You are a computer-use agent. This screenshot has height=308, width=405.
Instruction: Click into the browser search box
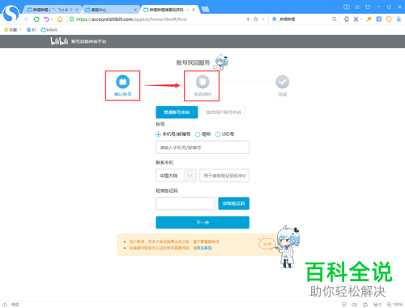click(305, 19)
